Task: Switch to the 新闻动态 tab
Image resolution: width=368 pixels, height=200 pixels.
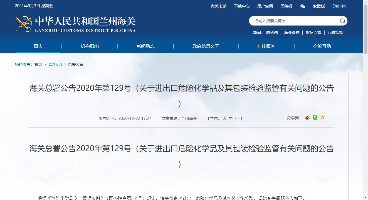Action: (x=145, y=46)
